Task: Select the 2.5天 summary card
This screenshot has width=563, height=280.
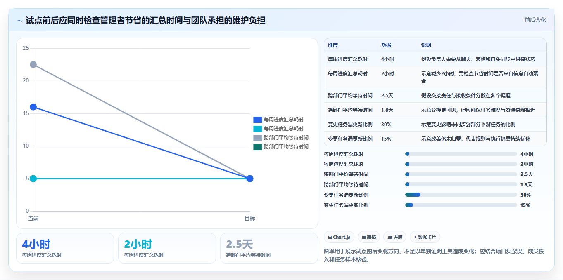Action: click(269, 248)
